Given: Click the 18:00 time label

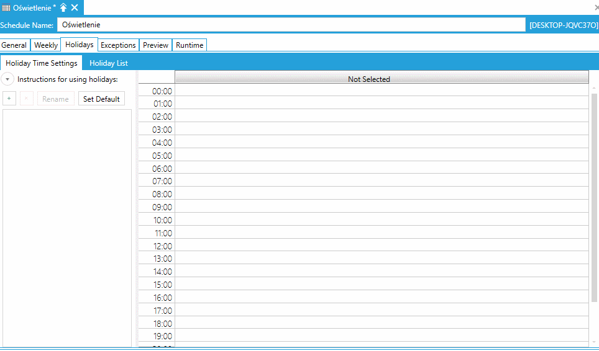Looking at the screenshot, I should click(162, 324).
